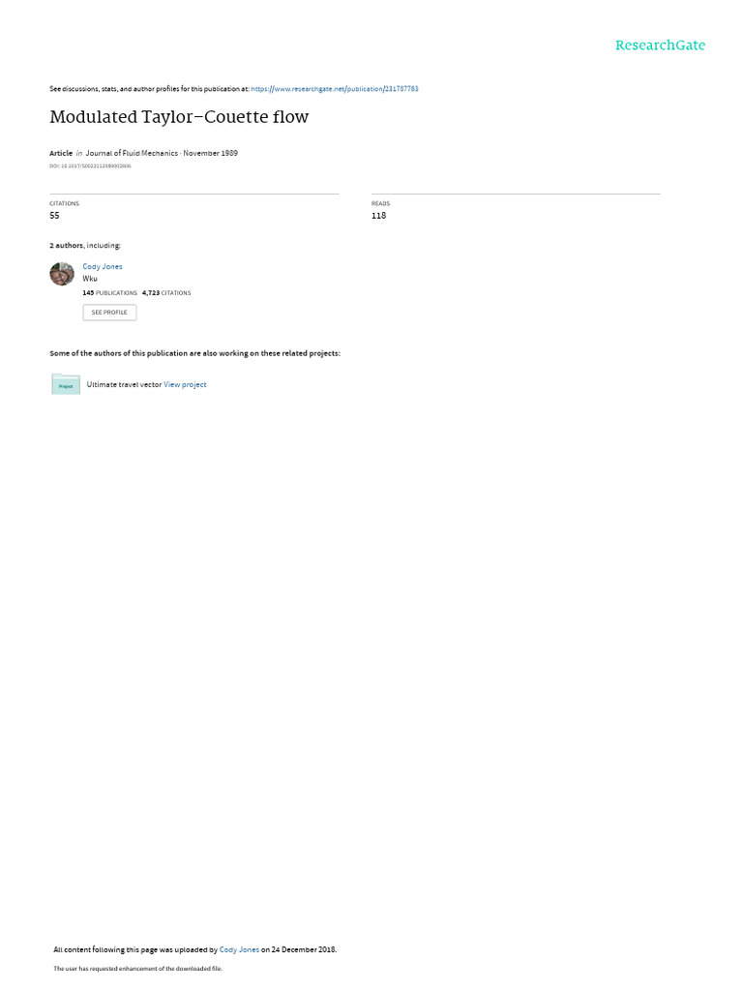Click the Wku affiliation text

click(90, 279)
